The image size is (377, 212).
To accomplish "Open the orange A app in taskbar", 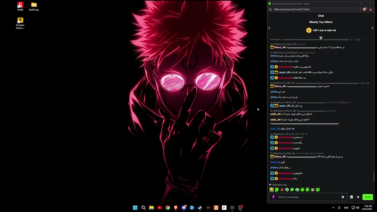I will pyautogui.click(x=216, y=208).
